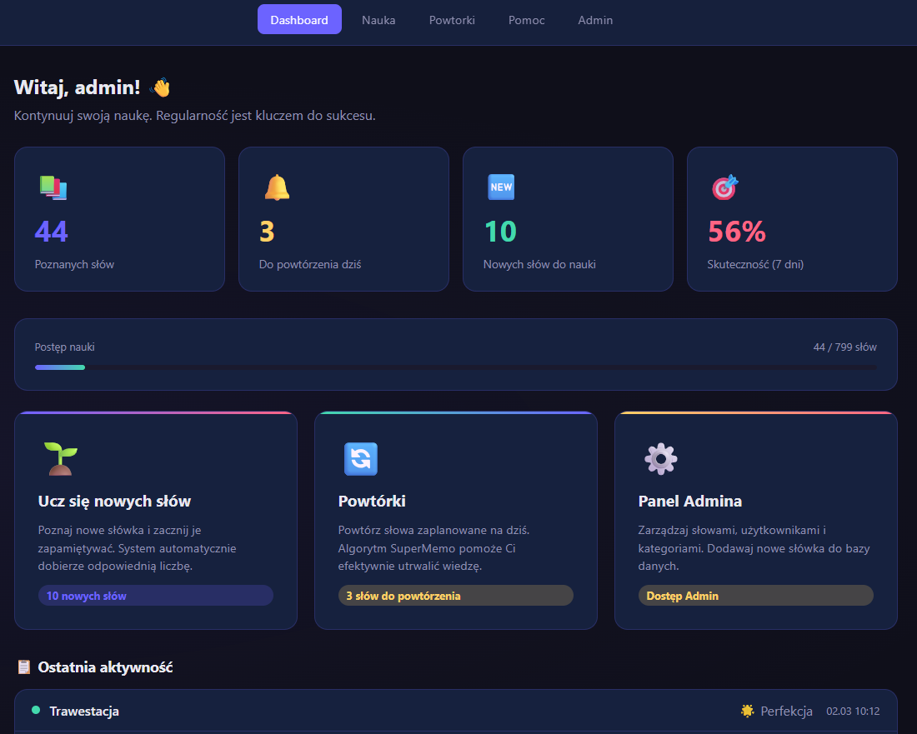
Task: Click the 10 nowych słów badge
Action: pyautogui.click(x=156, y=596)
